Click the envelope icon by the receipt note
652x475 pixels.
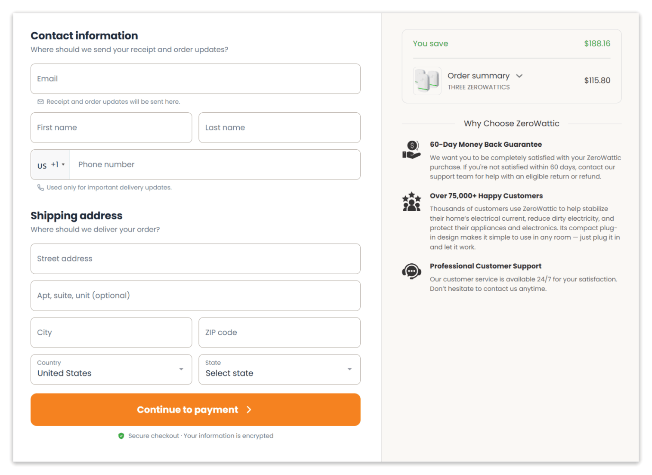(x=40, y=102)
